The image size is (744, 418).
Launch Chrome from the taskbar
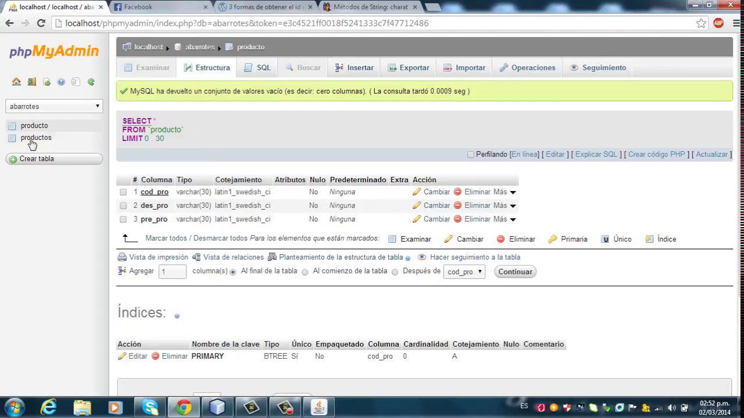coord(184,408)
